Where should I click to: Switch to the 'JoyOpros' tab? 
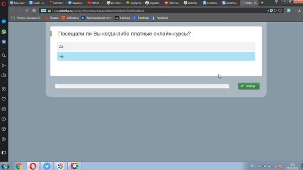click(x=134, y=3)
